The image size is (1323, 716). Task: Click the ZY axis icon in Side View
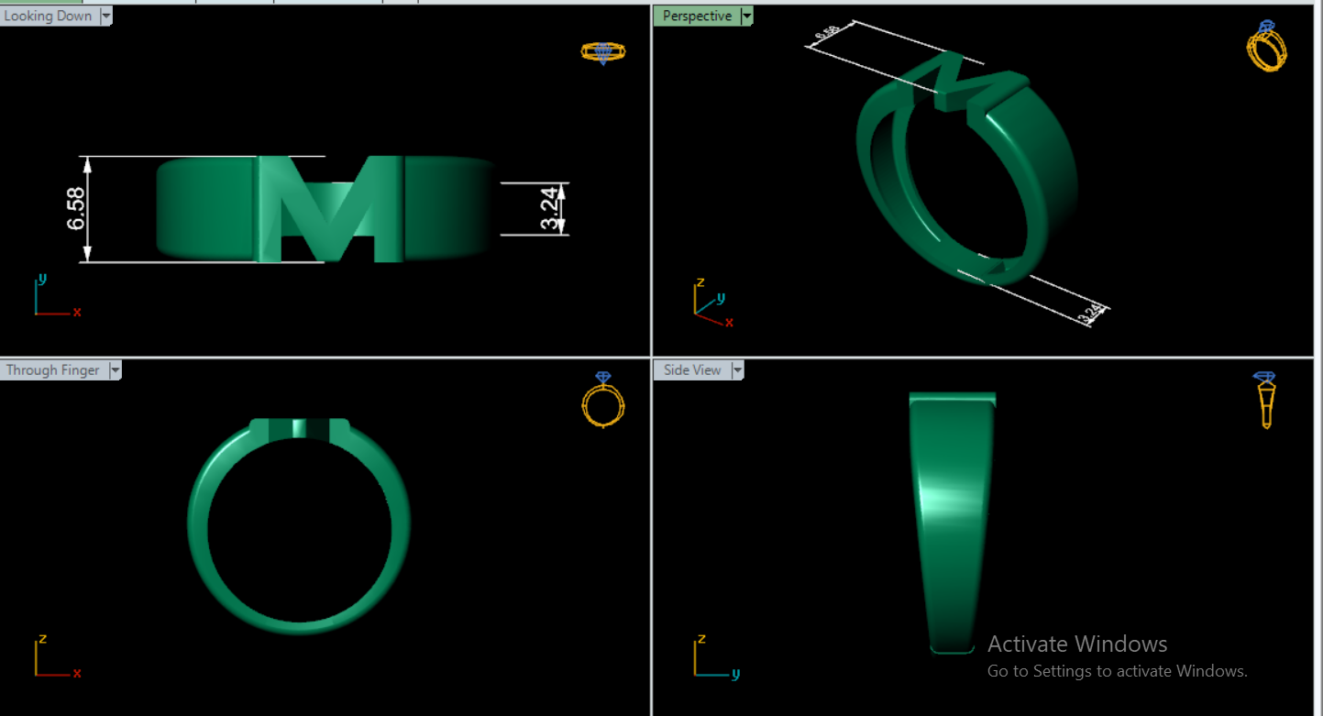pos(713,658)
